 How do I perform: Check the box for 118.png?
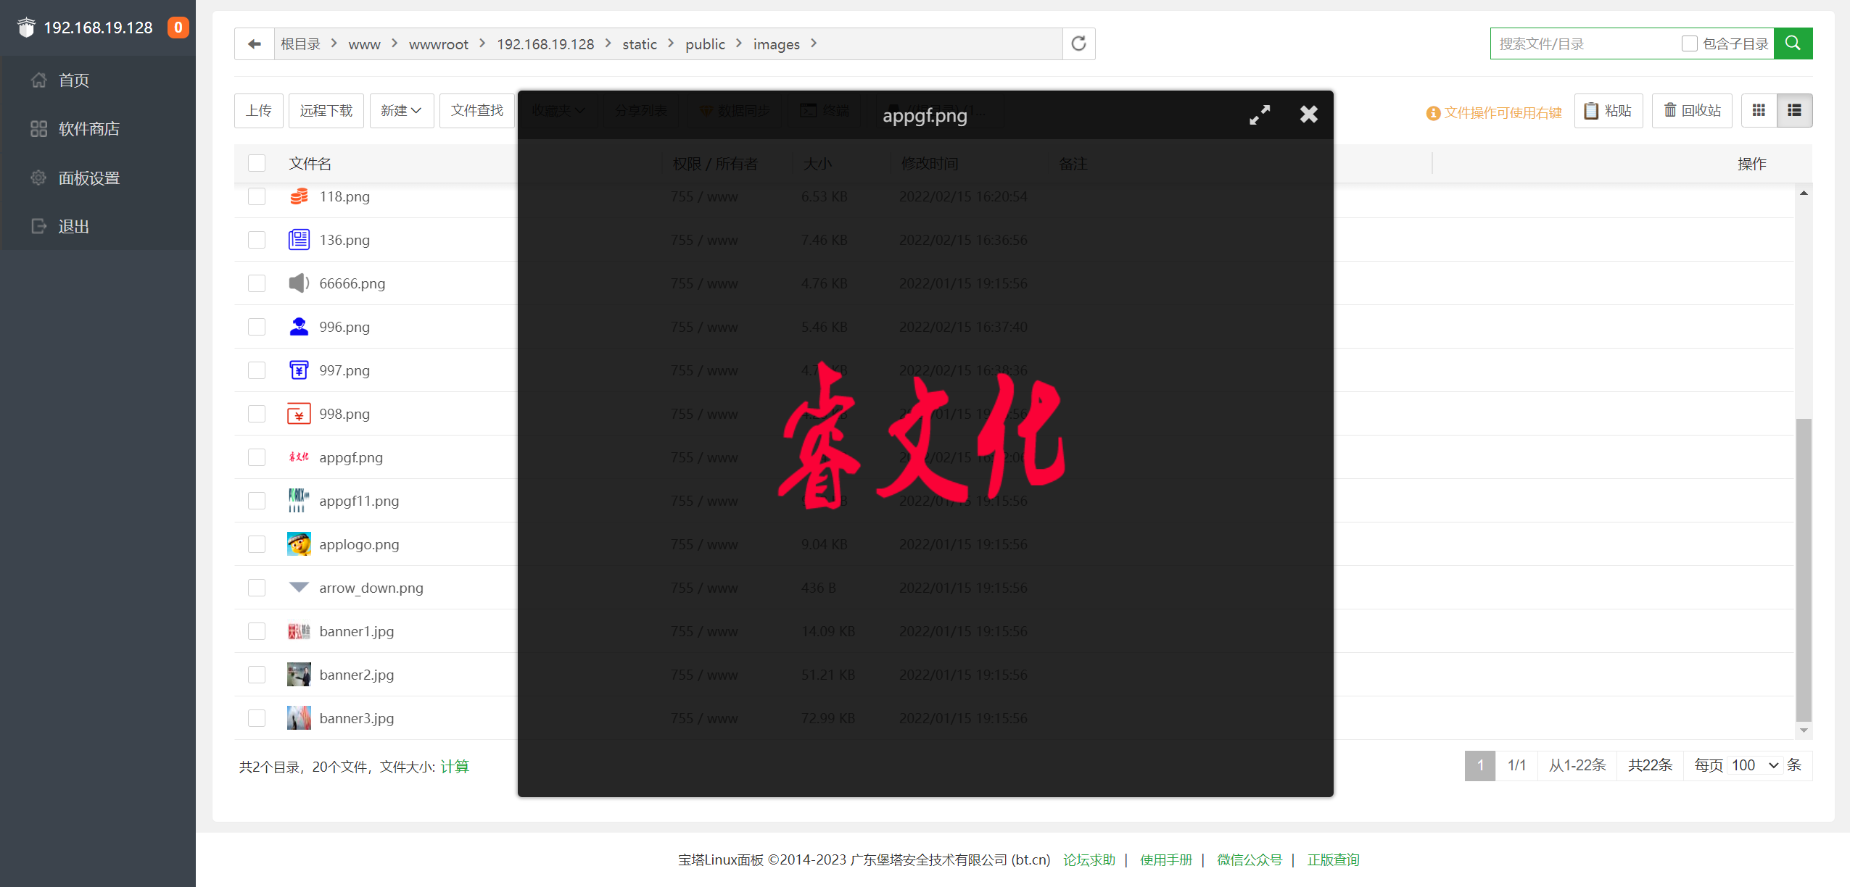click(257, 196)
